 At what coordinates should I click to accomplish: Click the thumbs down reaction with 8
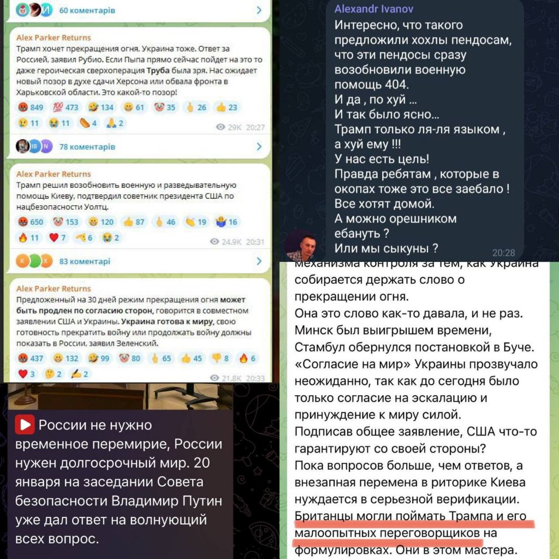coord(221,358)
